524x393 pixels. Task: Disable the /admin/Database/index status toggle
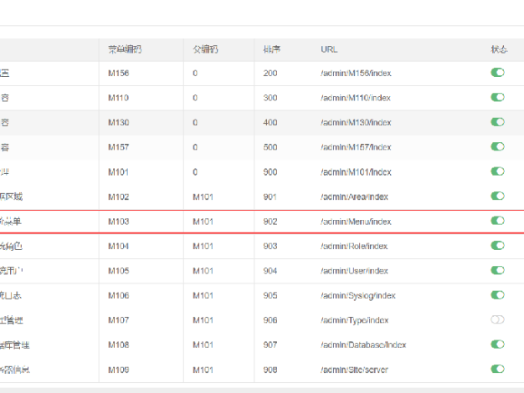click(498, 345)
